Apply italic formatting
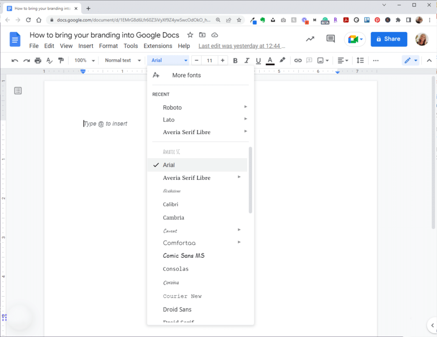This screenshot has width=437, height=337. coord(247,60)
